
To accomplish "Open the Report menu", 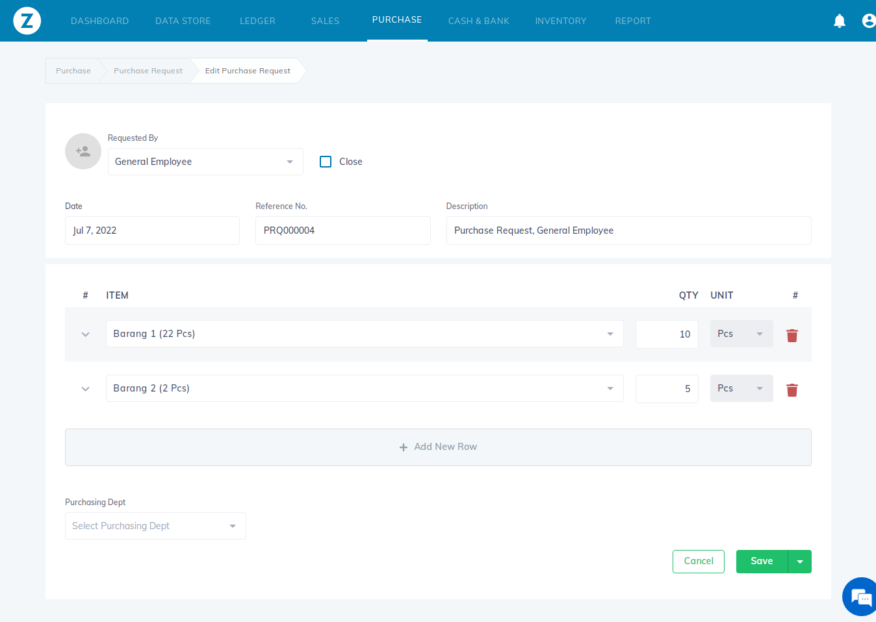I will 633,21.
